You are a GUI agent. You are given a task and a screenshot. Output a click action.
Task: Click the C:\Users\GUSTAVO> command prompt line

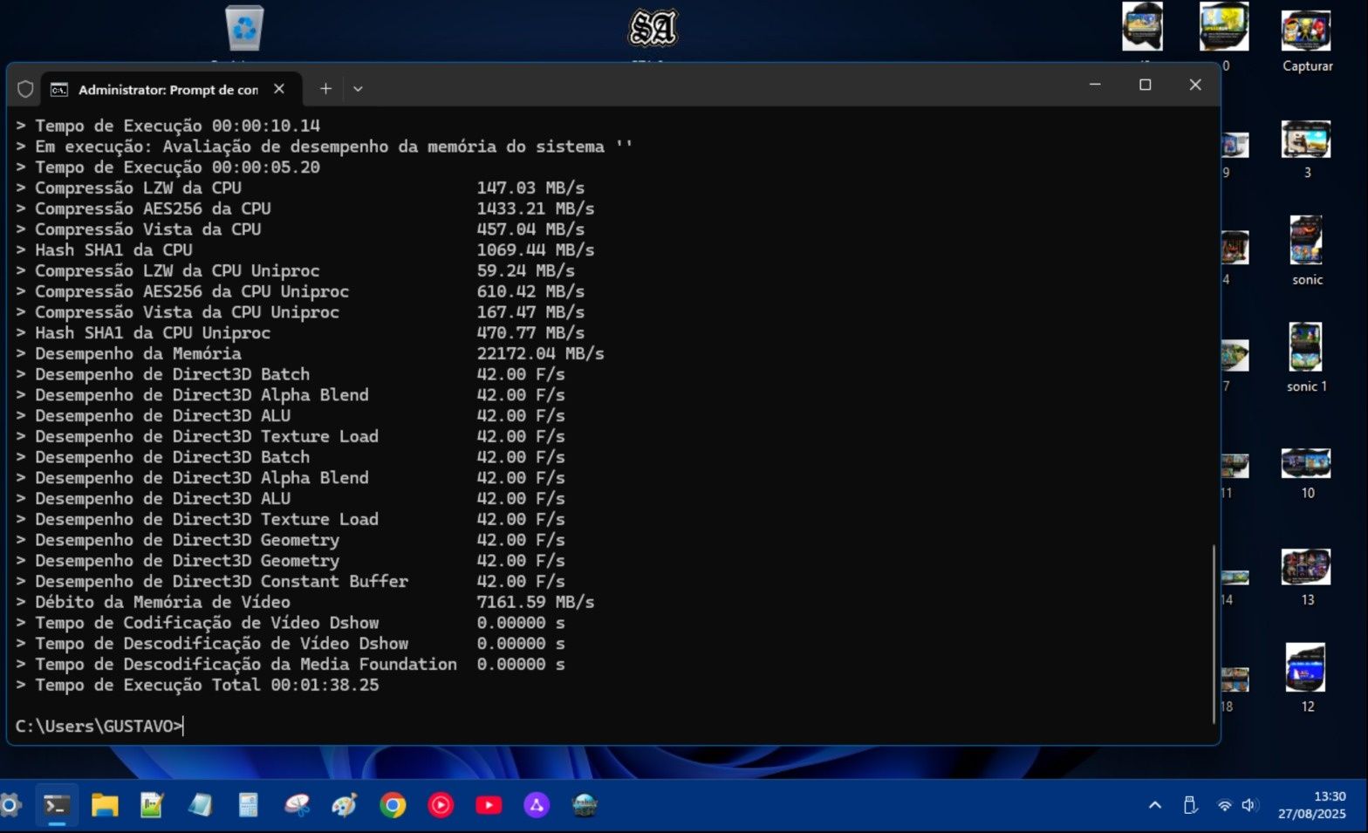[x=99, y=726]
